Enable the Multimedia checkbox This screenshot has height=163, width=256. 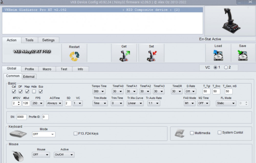(x=192, y=133)
